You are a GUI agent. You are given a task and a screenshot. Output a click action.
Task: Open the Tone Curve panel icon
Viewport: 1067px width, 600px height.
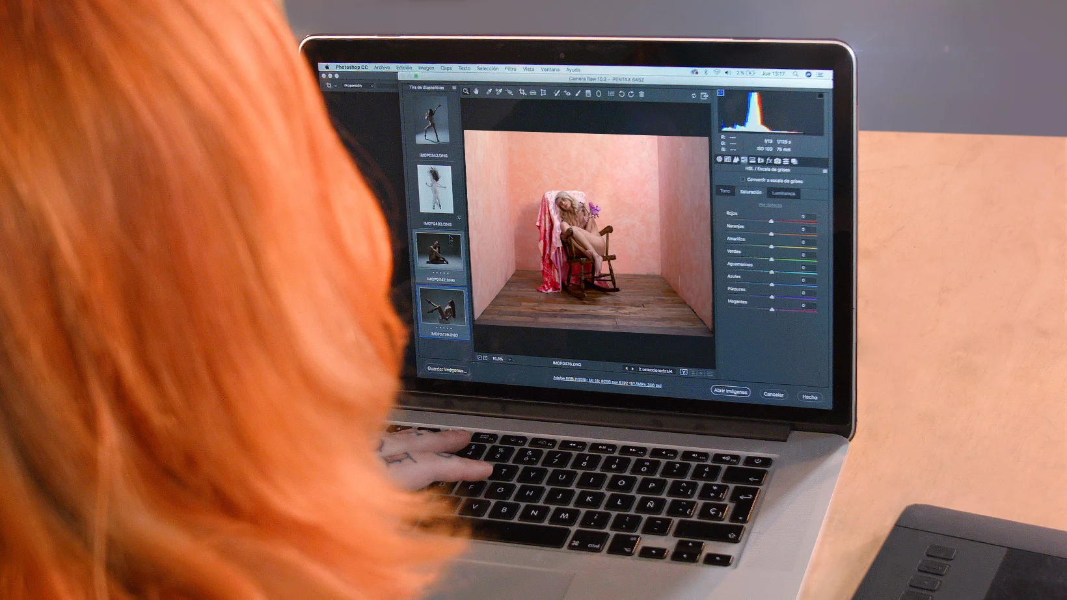pyautogui.click(x=727, y=159)
